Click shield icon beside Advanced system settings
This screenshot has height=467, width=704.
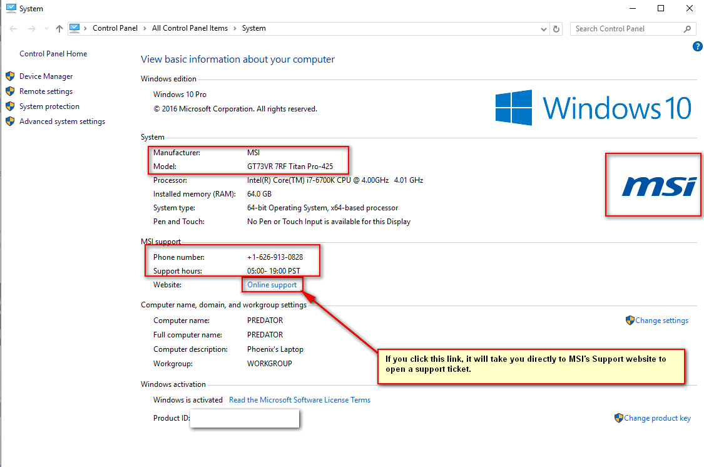(10, 121)
